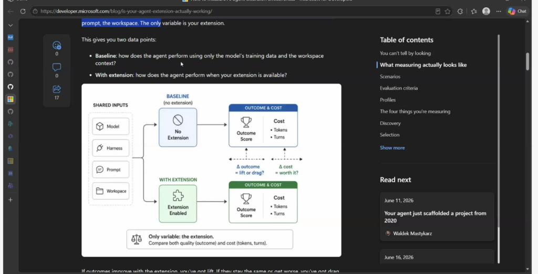The image size is (538, 274).
Task: Open the user profile avatar icon
Action: pos(486,12)
